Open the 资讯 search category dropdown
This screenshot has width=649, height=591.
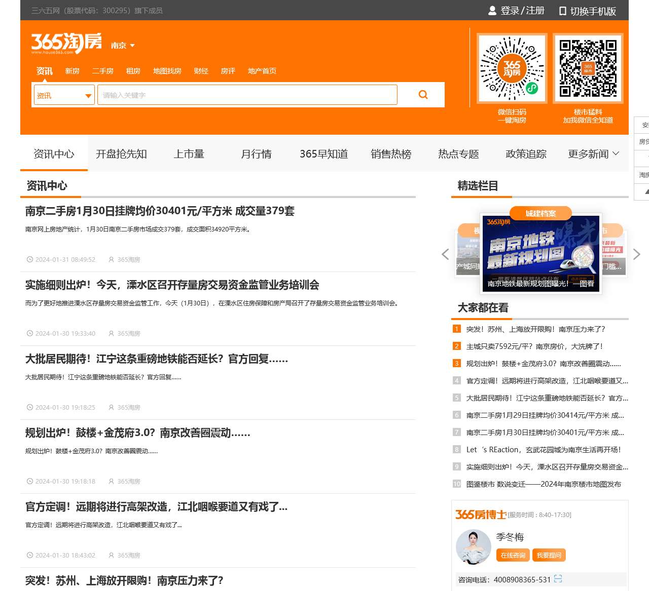coord(63,95)
